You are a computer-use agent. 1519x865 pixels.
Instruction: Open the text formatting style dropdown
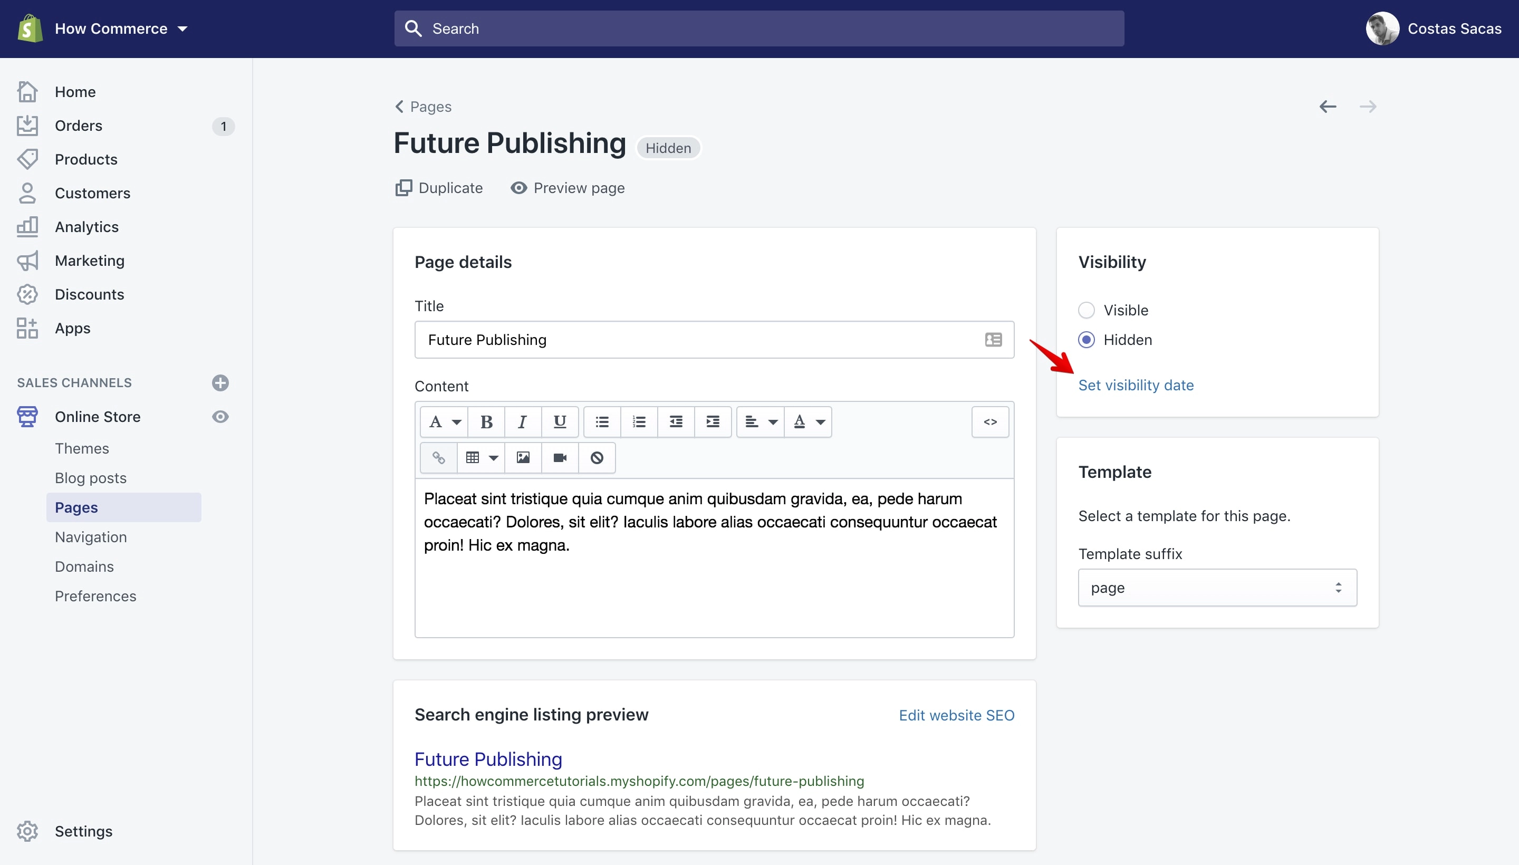coord(444,422)
